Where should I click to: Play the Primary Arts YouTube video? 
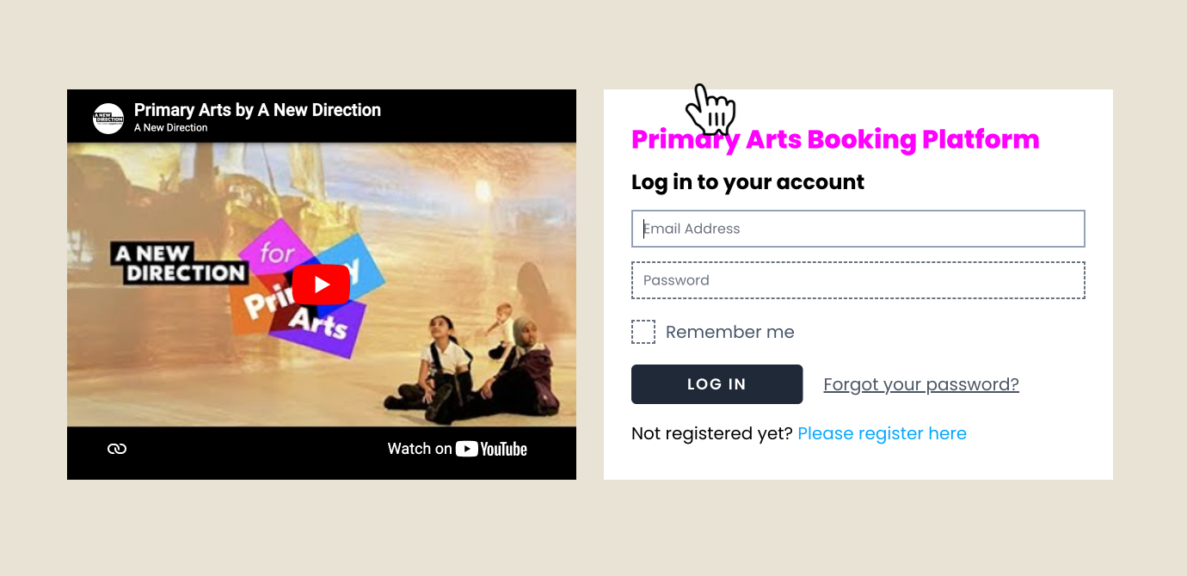click(321, 285)
